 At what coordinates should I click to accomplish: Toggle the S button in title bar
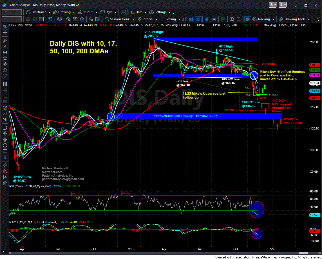[x=272, y=5]
